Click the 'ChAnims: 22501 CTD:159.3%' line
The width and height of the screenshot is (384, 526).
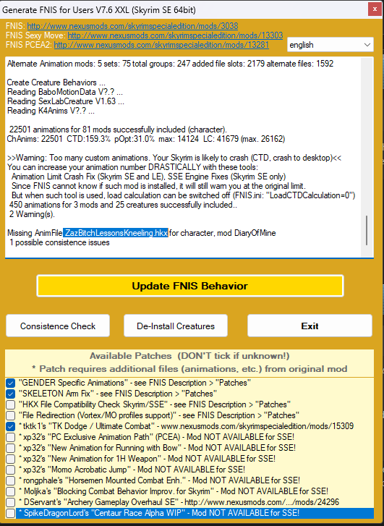146,138
